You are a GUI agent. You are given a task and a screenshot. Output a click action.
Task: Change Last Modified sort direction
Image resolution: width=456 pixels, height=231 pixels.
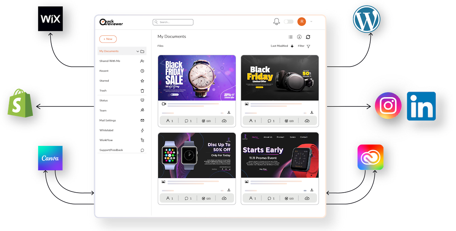tap(291, 46)
